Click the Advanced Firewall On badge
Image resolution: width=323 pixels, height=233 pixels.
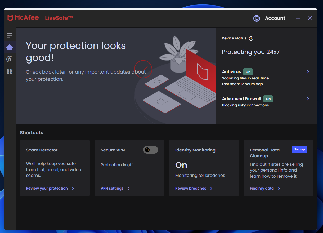point(268,99)
